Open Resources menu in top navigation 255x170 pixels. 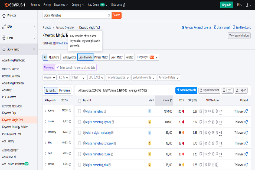(61, 5)
